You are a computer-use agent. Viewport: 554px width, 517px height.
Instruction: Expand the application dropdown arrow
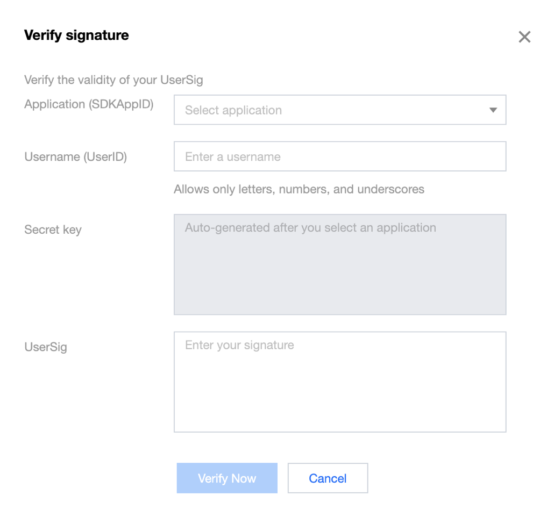(x=493, y=110)
